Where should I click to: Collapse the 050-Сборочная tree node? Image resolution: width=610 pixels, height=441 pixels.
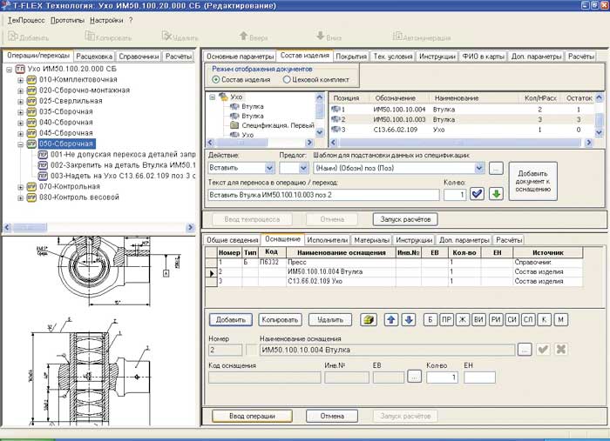click(20, 144)
